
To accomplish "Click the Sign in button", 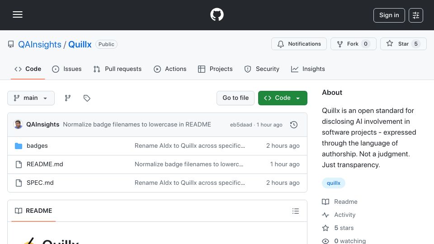I will click(x=389, y=15).
